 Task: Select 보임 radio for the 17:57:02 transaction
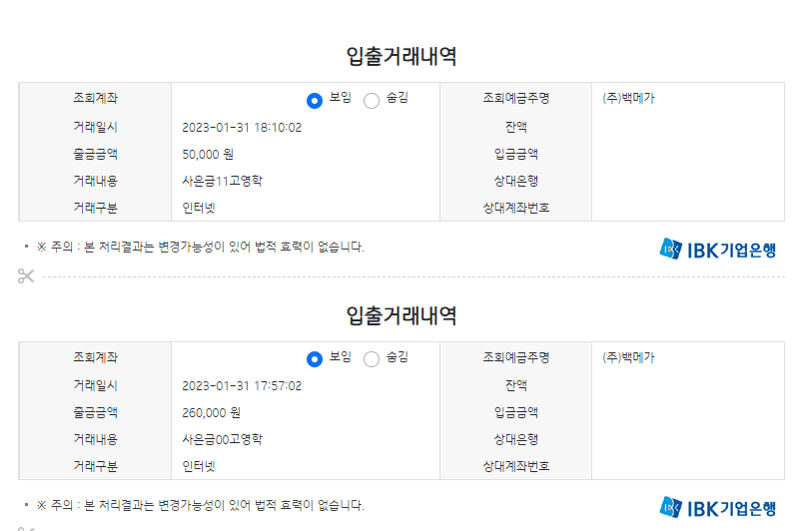point(315,358)
